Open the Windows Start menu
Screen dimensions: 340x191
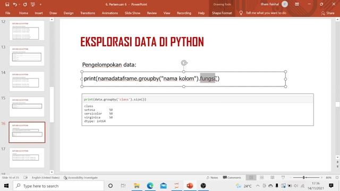[6, 186]
